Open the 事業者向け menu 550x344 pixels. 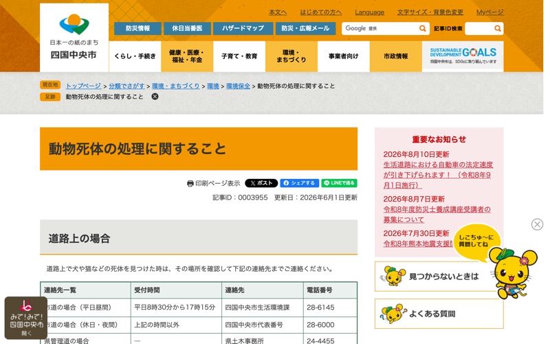pos(343,56)
